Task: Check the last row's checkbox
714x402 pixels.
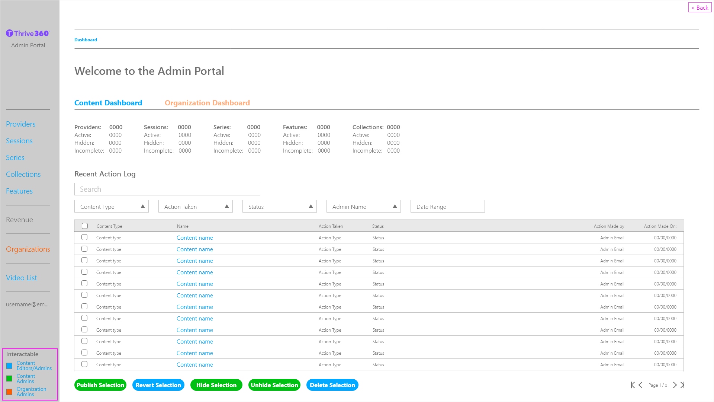Action: click(84, 364)
